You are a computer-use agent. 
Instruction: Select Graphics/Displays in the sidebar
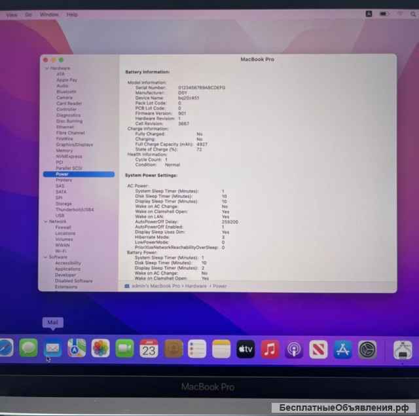tap(75, 145)
